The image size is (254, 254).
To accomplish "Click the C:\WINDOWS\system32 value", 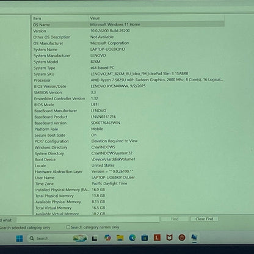I will tap(112, 153).
